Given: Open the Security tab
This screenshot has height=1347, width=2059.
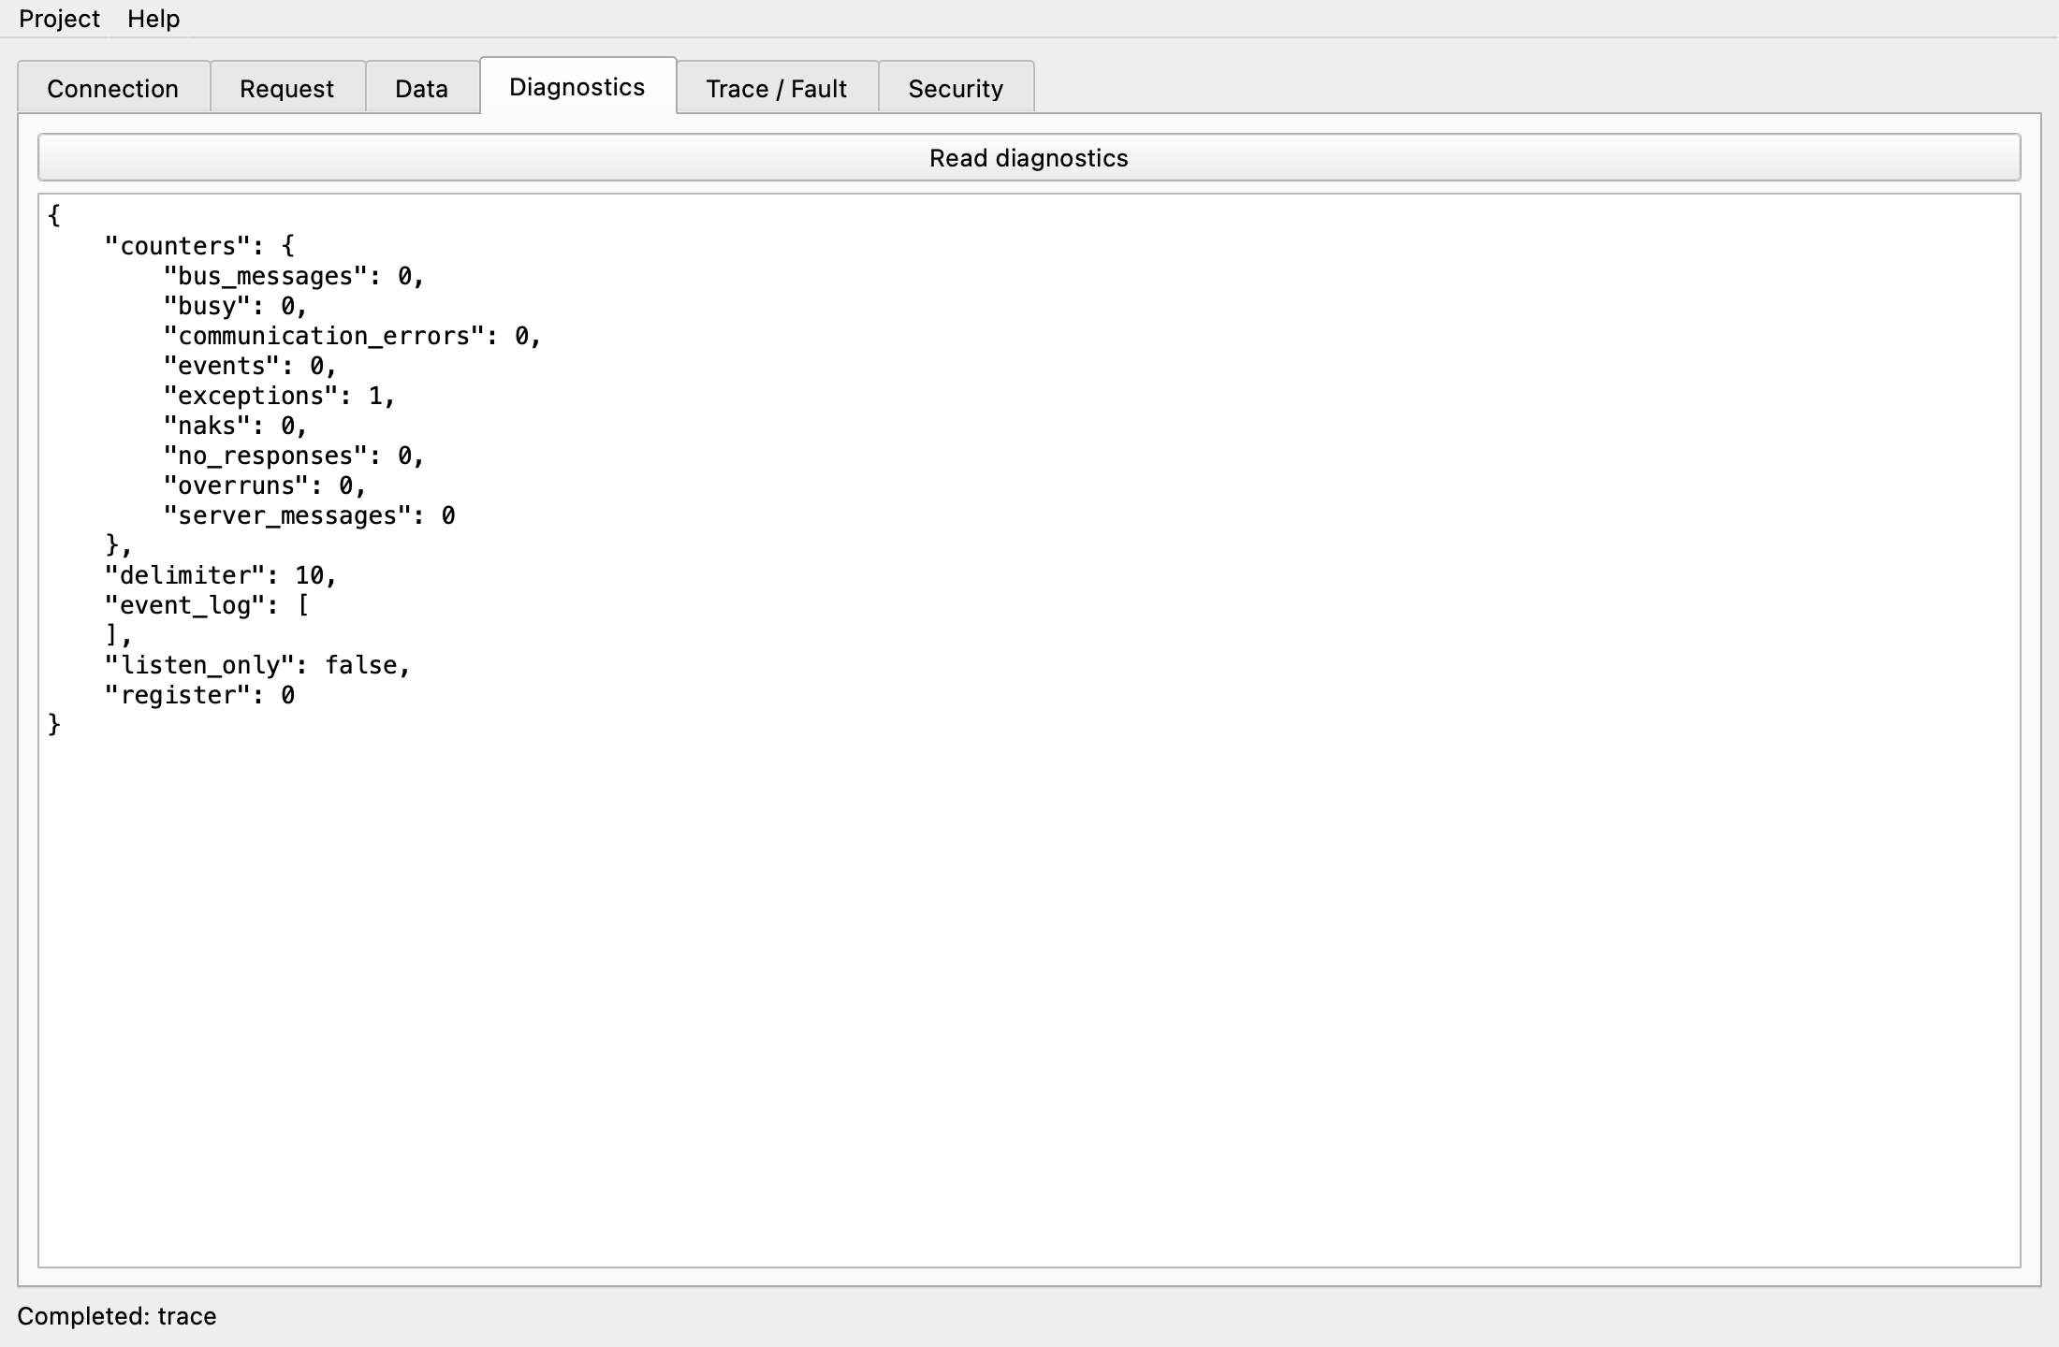Looking at the screenshot, I should (x=956, y=88).
